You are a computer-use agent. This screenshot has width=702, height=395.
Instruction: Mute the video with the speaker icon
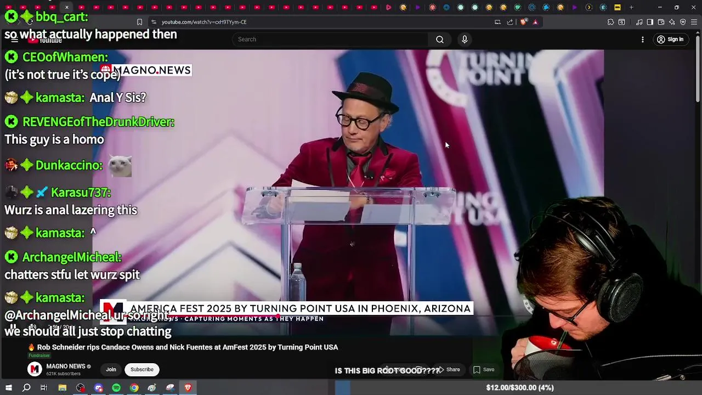(x=32, y=328)
